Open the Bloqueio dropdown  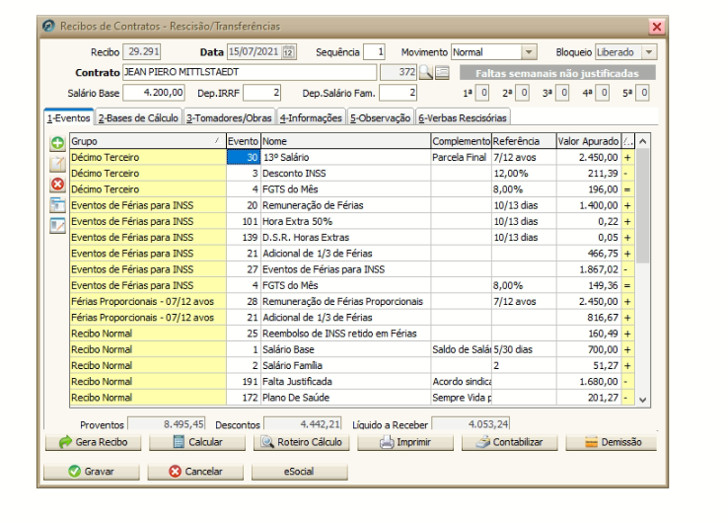(x=649, y=52)
